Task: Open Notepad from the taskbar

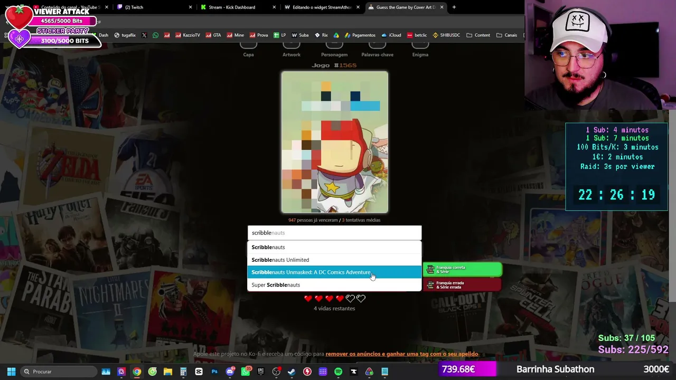Action: [385, 372]
